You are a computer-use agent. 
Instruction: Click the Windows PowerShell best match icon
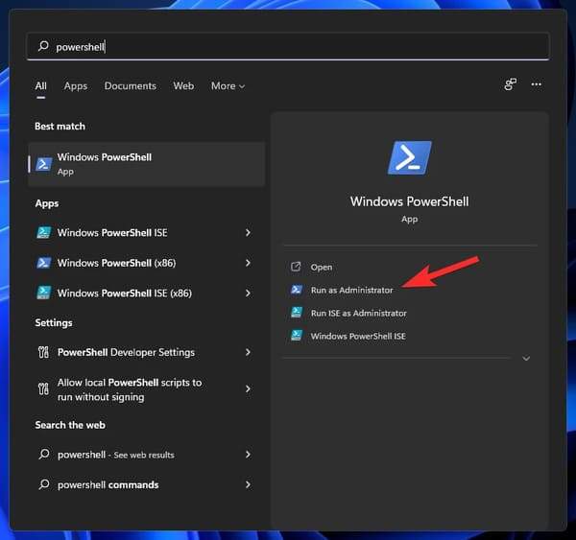[x=43, y=164]
